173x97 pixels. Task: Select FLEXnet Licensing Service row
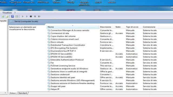click(63, 66)
